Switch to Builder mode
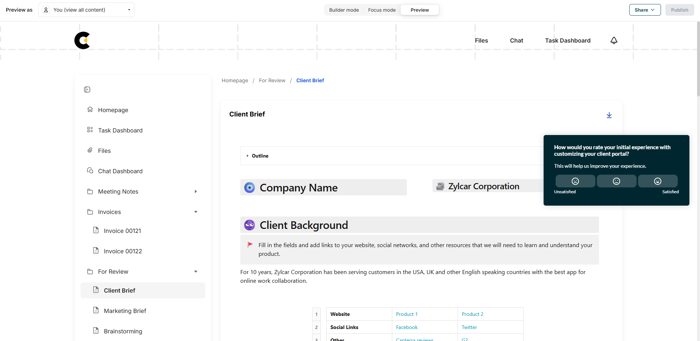Viewport: 700px width, 341px height. [x=343, y=10]
